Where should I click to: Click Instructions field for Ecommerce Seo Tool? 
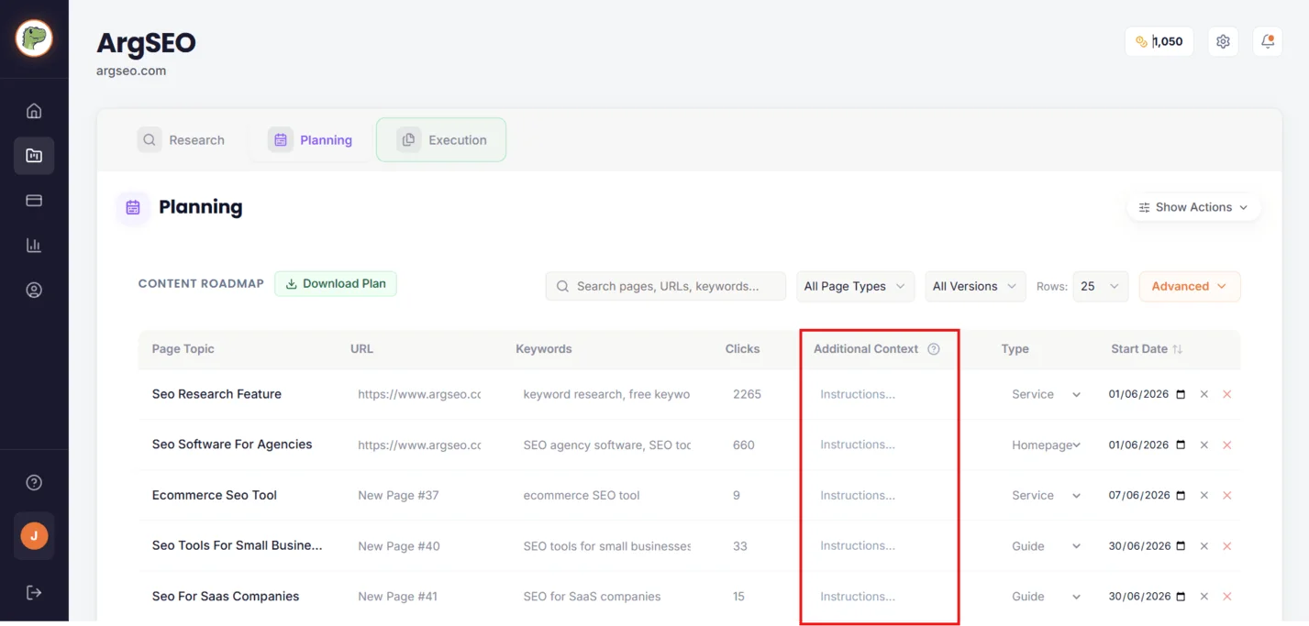point(881,495)
